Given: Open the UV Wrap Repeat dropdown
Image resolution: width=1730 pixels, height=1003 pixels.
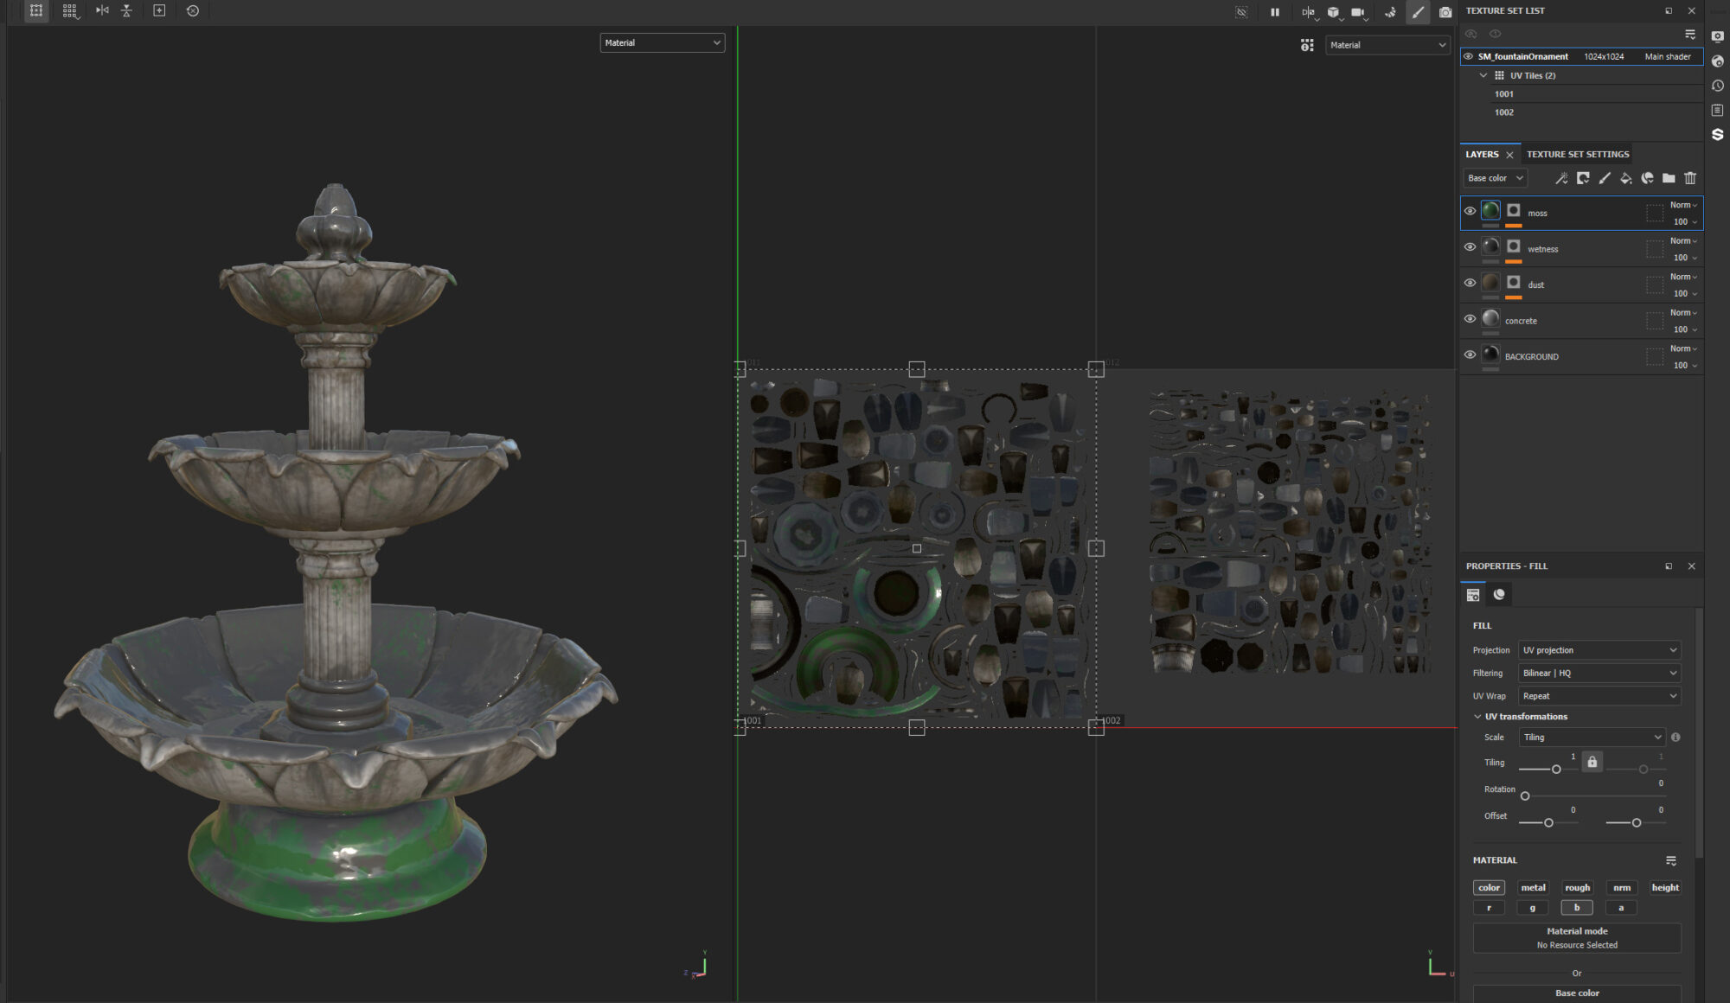Looking at the screenshot, I should [1599, 696].
